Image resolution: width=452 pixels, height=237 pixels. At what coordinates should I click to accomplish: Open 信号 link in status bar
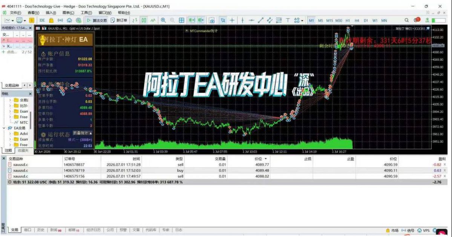[x=408, y=230]
